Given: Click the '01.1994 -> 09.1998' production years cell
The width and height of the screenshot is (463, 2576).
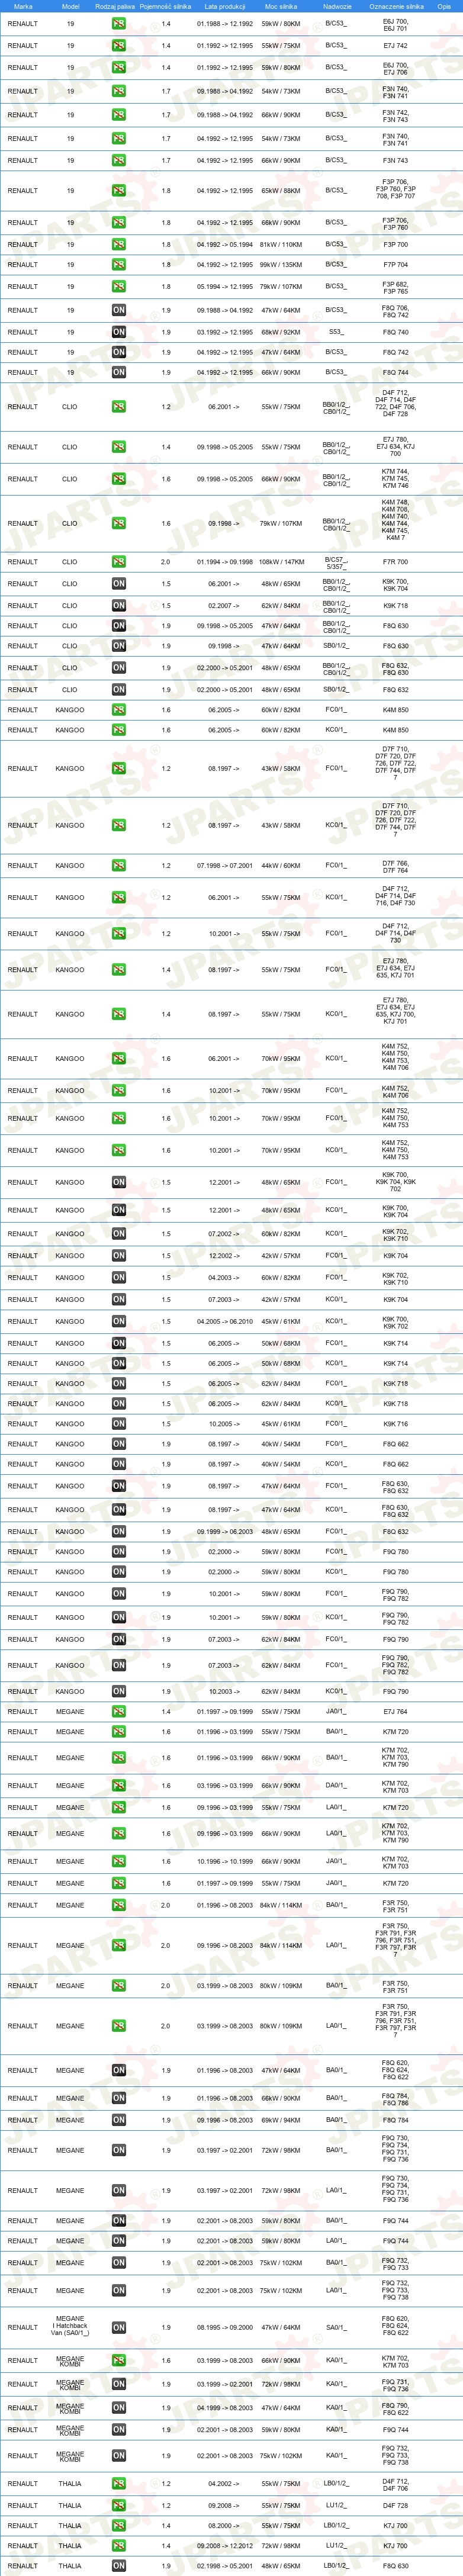Looking at the screenshot, I should (225, 562).
